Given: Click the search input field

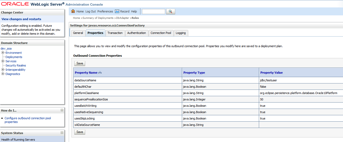Looking at the screenshot, I should 153,11.
